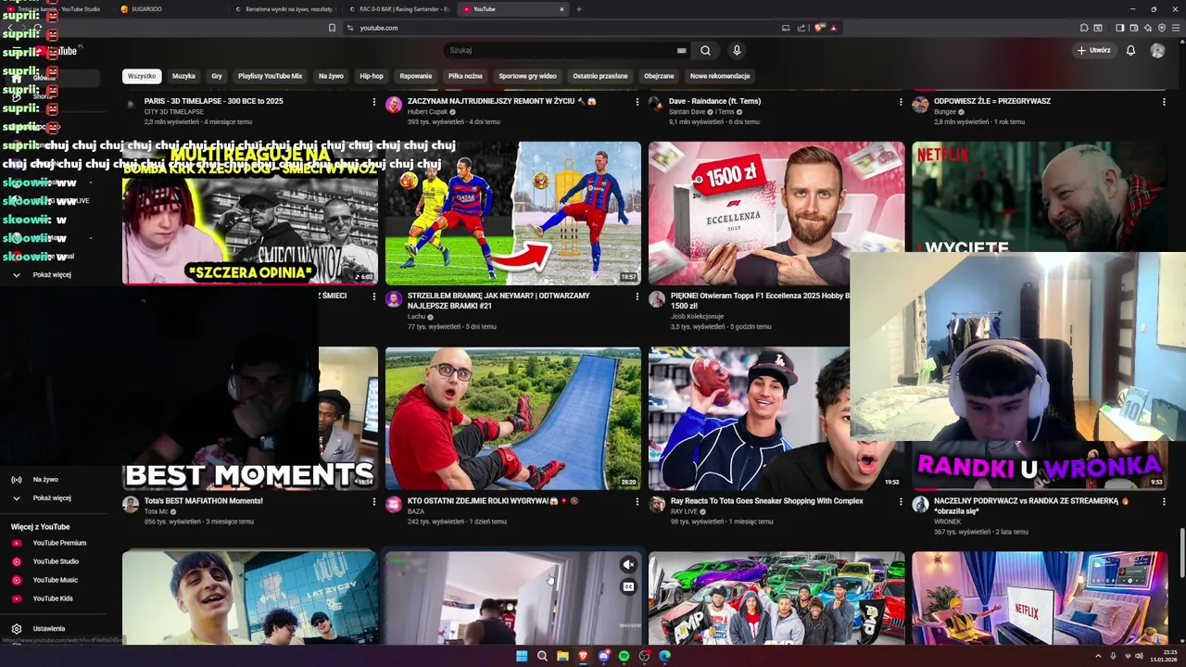Open Jcob Kolekcjonuje channel link

click(695, 317)
